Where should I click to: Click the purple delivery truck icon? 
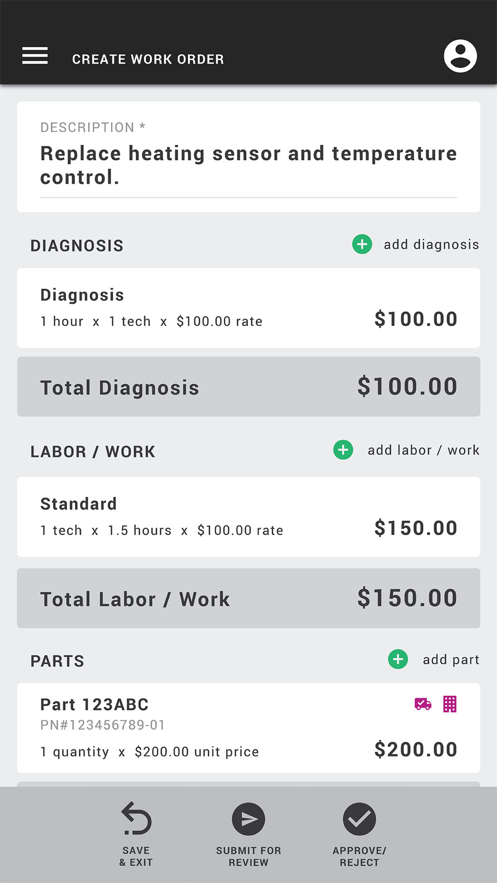[423, 704]
